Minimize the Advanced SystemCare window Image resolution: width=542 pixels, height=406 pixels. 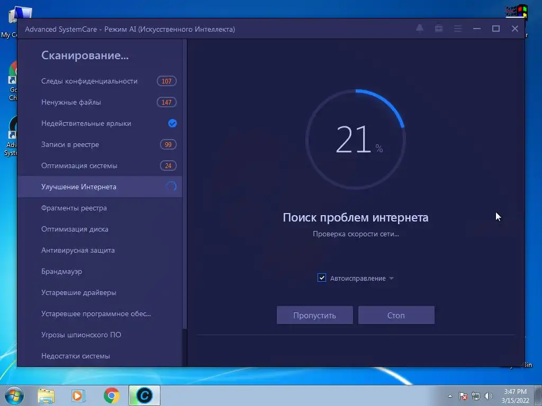point(477,29)
